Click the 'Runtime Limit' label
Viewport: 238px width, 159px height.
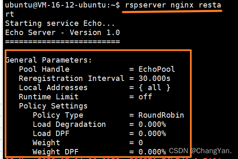(49, 97)
